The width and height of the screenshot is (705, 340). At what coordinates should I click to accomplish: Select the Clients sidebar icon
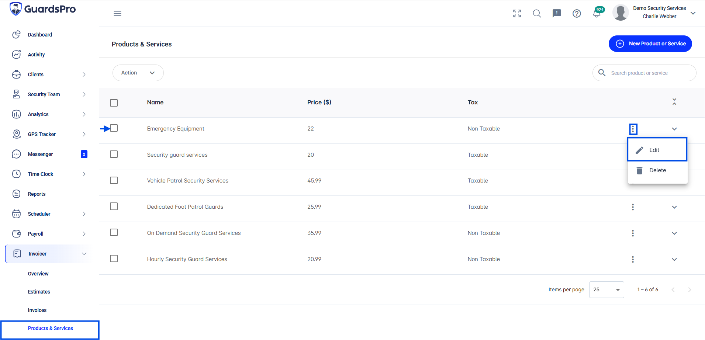[x=16, y=74]
